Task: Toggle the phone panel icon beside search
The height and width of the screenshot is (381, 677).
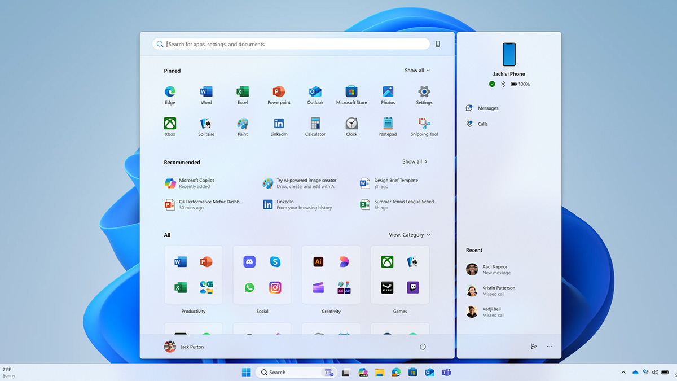Action: (x=438, y=44)
